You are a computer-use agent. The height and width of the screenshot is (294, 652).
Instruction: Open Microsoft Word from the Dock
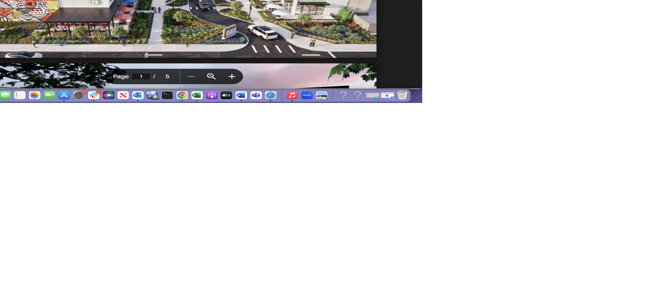(241, 95)
